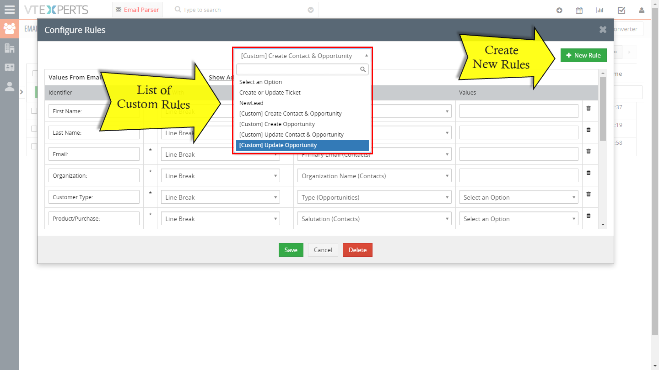Screen dimensions: 659x370
Task: Open values dropdown for Product/Purchase row
Action: point(519,219)
